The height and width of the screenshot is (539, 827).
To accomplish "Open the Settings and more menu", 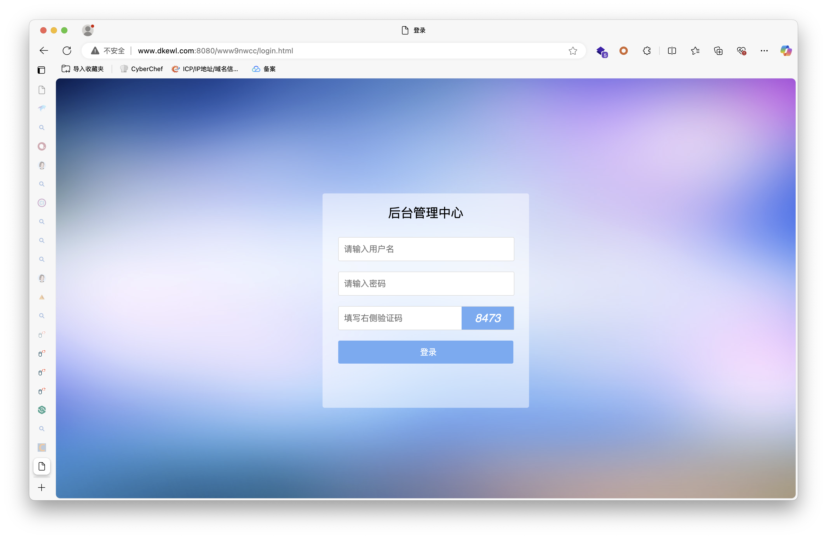I will click(x=764, y=51).
